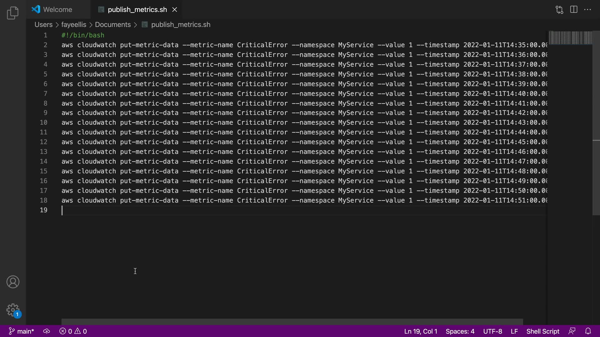Image resolution: width=600 pixels, height=337 pixels.
Task: Open the errors and warnings counter
Action: (73, 331)
